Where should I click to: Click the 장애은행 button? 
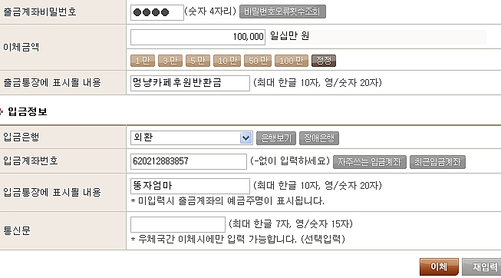[319, 138]
